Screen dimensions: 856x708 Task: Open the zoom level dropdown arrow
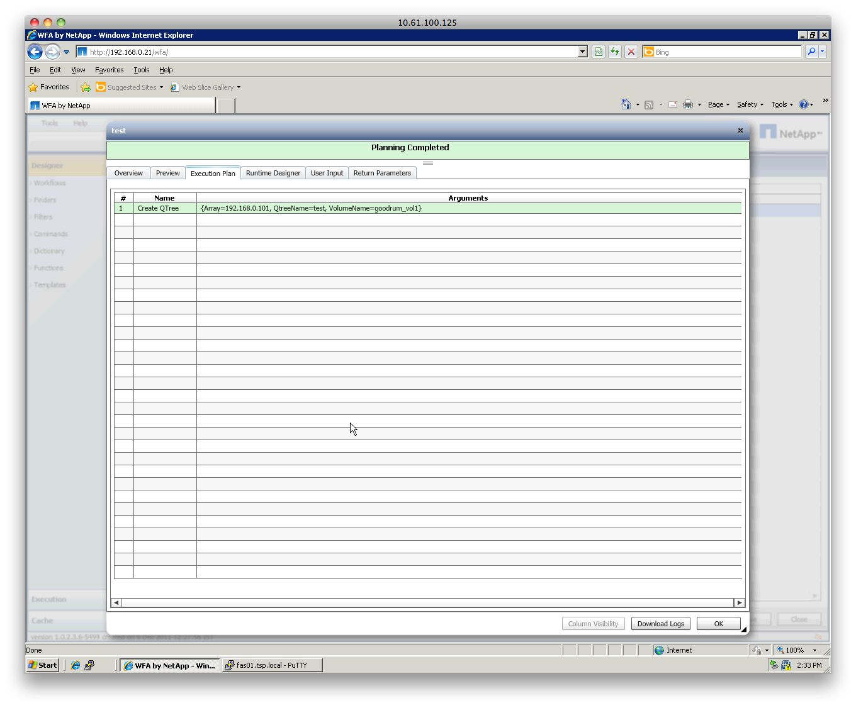point(814,650)
